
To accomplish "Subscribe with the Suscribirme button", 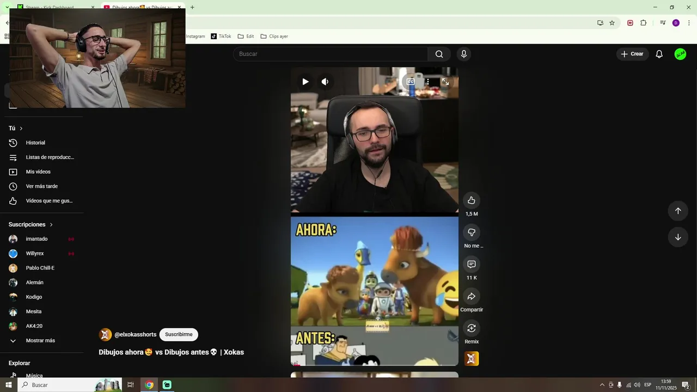I will coord(179,334).
